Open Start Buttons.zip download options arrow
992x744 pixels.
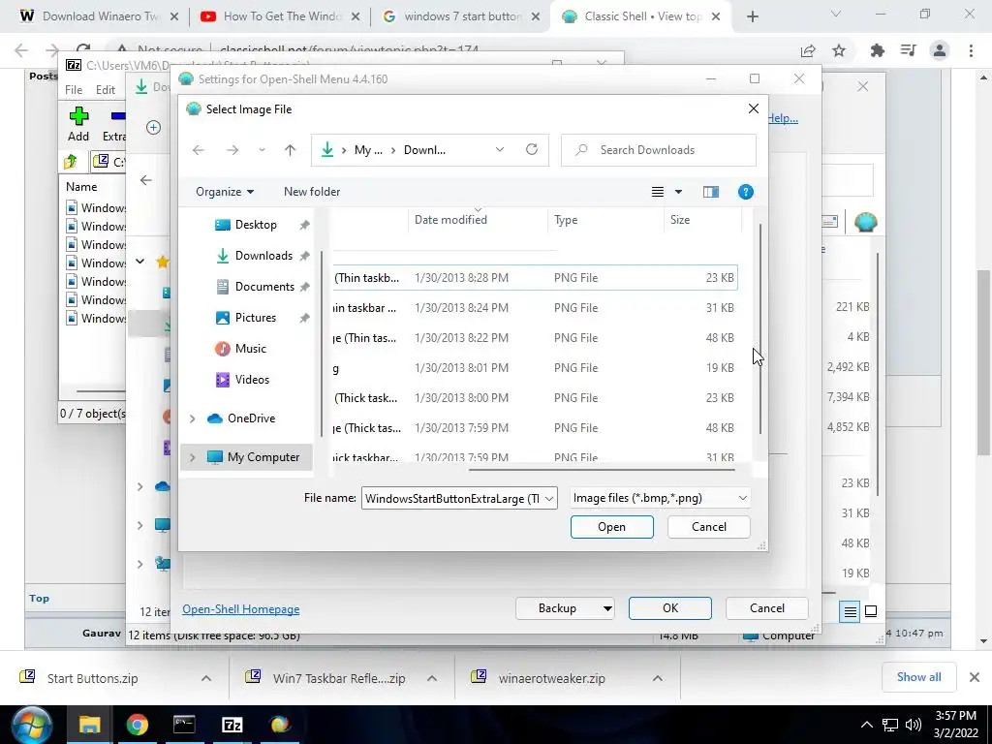click(x=206, y=678)
